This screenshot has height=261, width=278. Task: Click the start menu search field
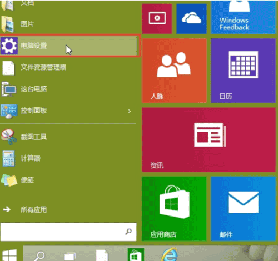click(68, 232)
